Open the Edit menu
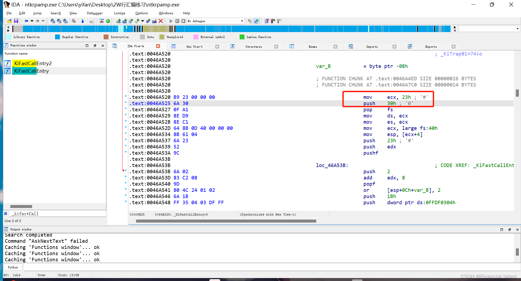 point(22,13)
